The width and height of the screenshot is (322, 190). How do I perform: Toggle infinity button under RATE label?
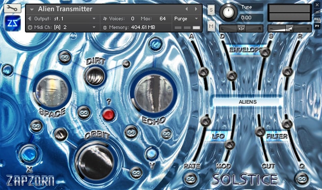[x=191, y=179]
